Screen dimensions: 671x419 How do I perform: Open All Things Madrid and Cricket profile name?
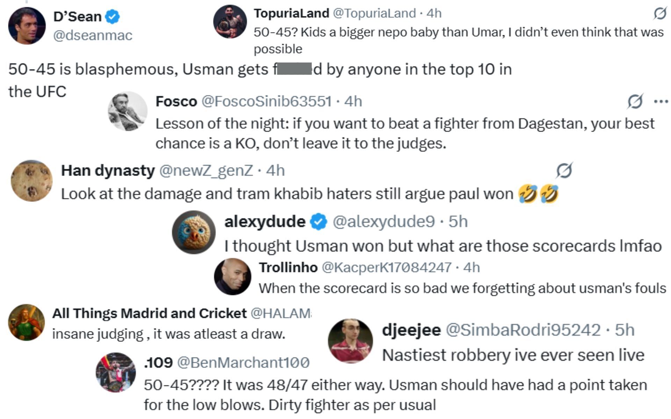[x=149, y=313]
